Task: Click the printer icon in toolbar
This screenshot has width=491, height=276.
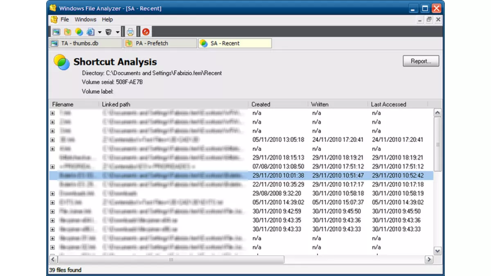Action: (x=130, y=32)
